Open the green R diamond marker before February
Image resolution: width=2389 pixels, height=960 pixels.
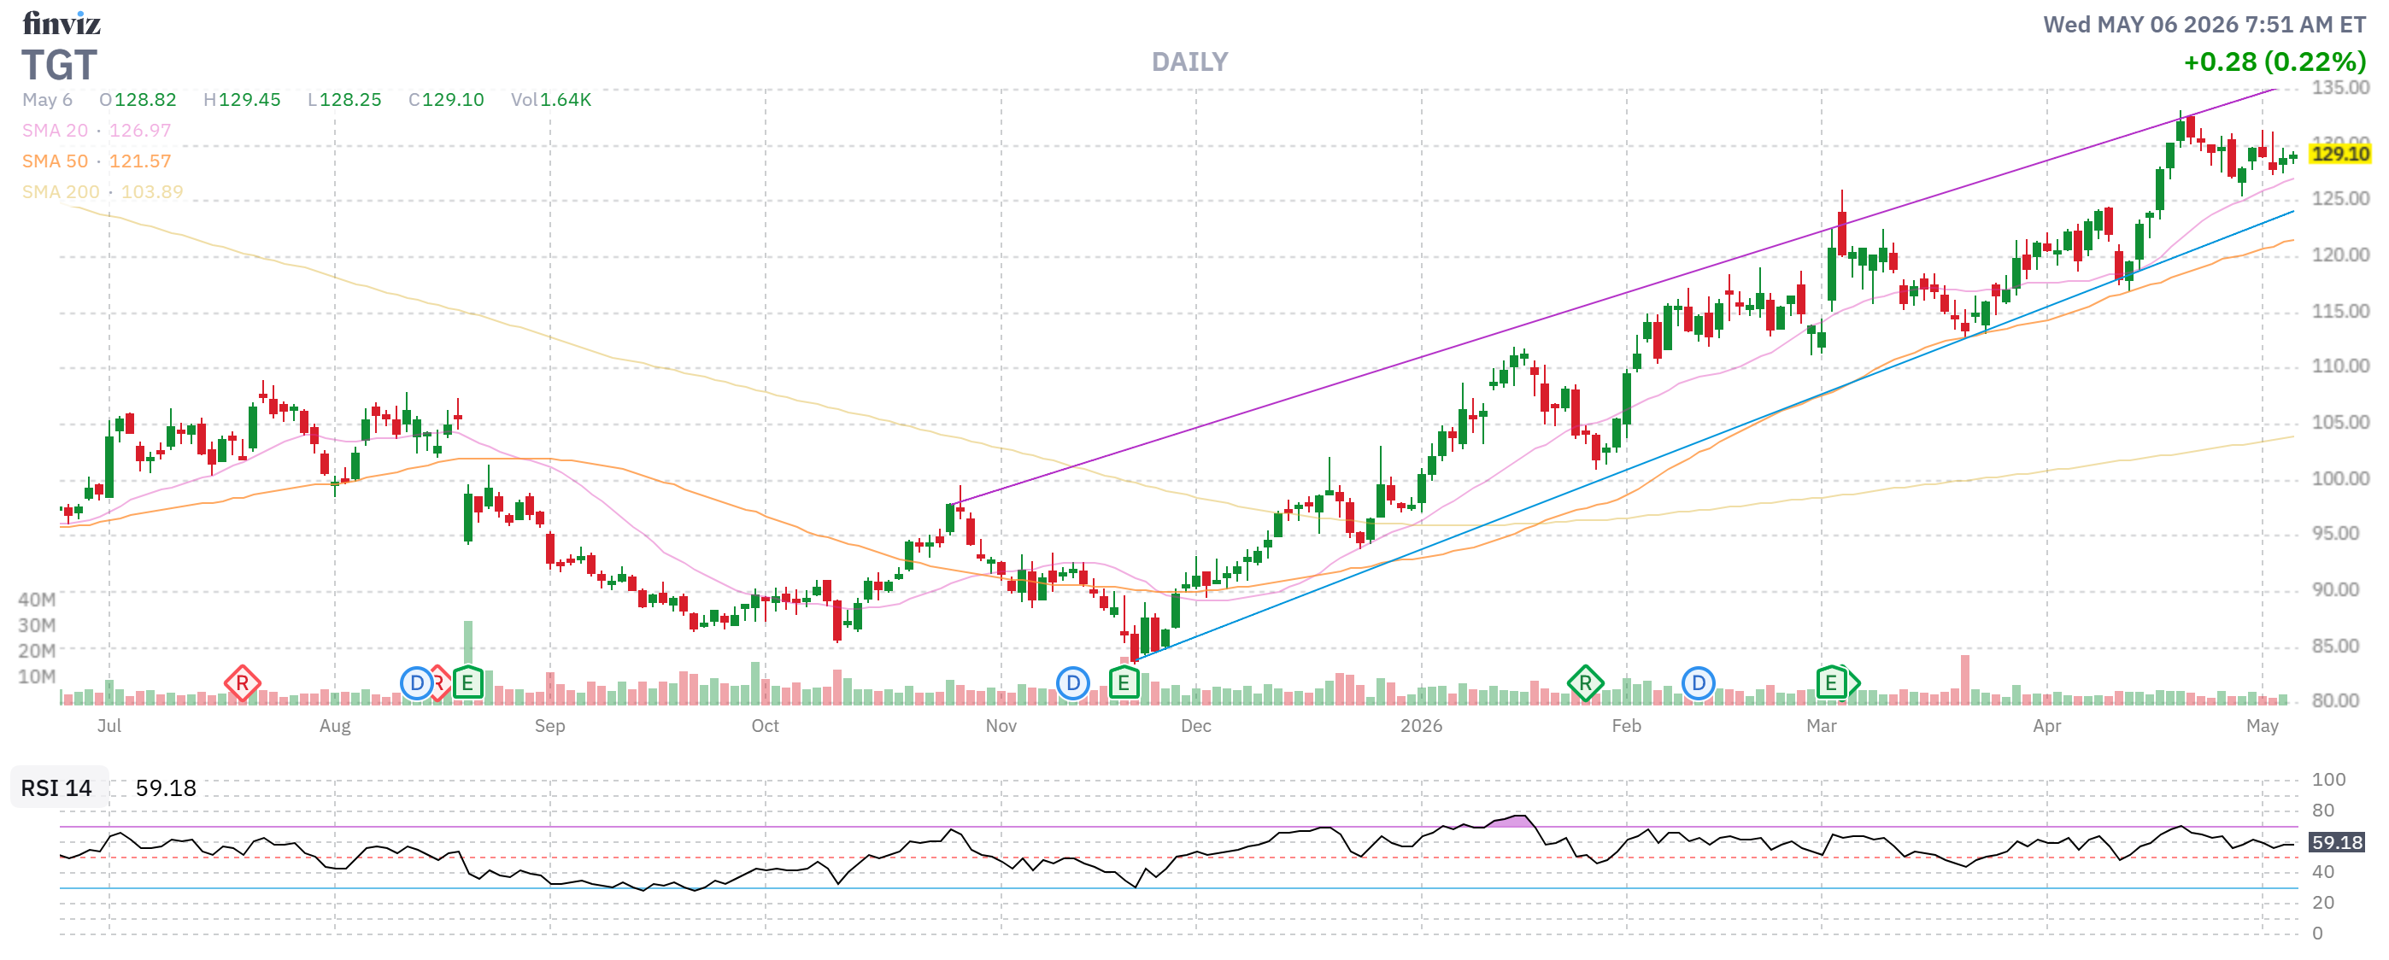click(x=1585, y=684)
